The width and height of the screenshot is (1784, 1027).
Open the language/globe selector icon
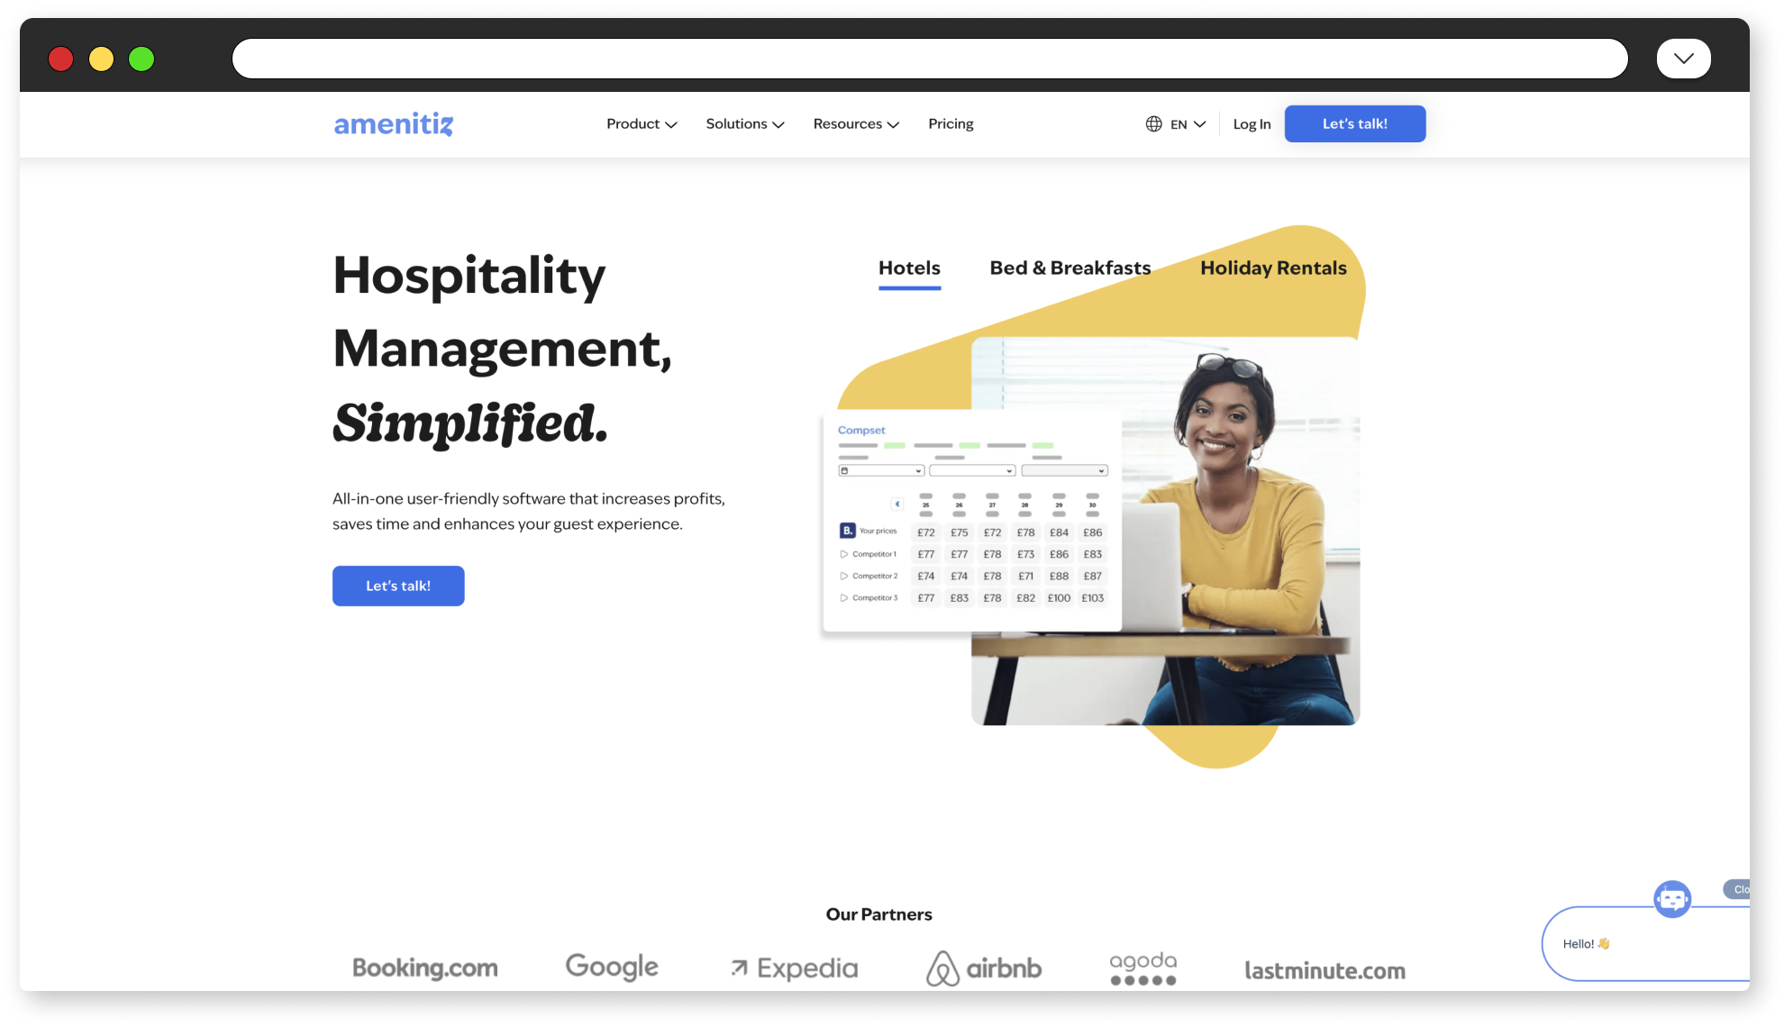pyautogui.click(x=1151, y=123)
